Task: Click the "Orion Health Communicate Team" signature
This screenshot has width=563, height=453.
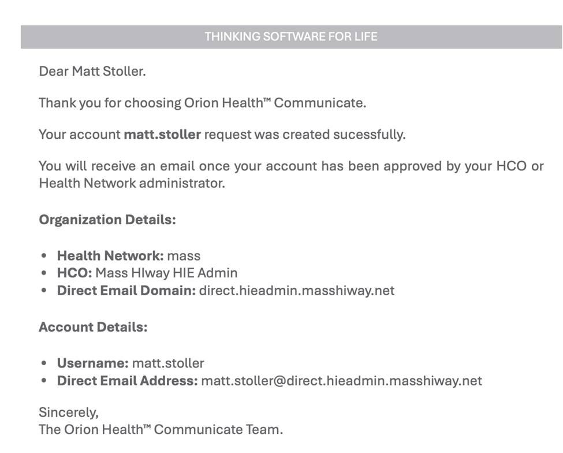Action: coord(161,430)
